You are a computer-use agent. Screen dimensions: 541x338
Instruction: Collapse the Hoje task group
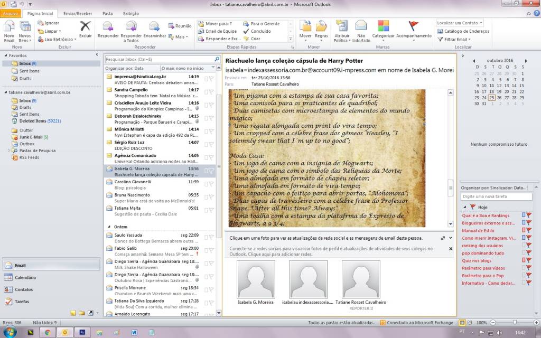pyautogui.click(x=465, y=207)
